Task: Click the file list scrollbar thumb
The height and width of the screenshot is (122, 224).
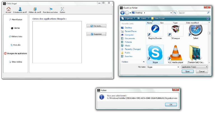Action: pos(209,33)
